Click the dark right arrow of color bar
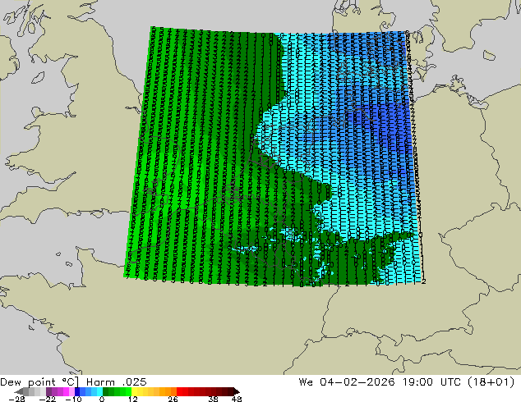521x402 pixels. 236,391
